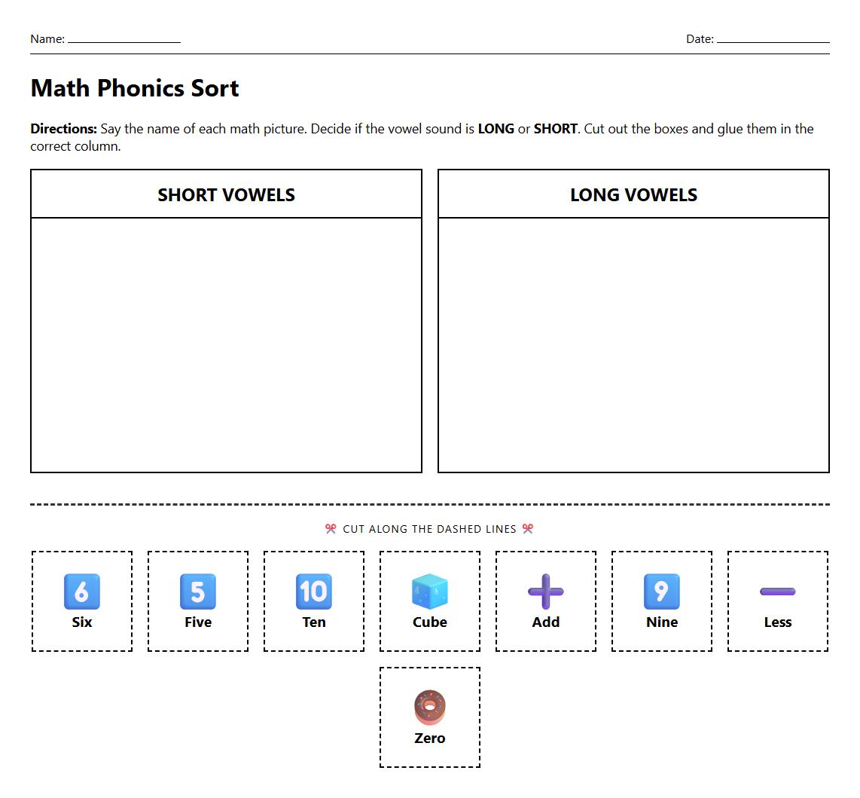This screenshot has width=860, height=798.
Task: Click the purple plus sign icon
Action: (x=545, y=592)
